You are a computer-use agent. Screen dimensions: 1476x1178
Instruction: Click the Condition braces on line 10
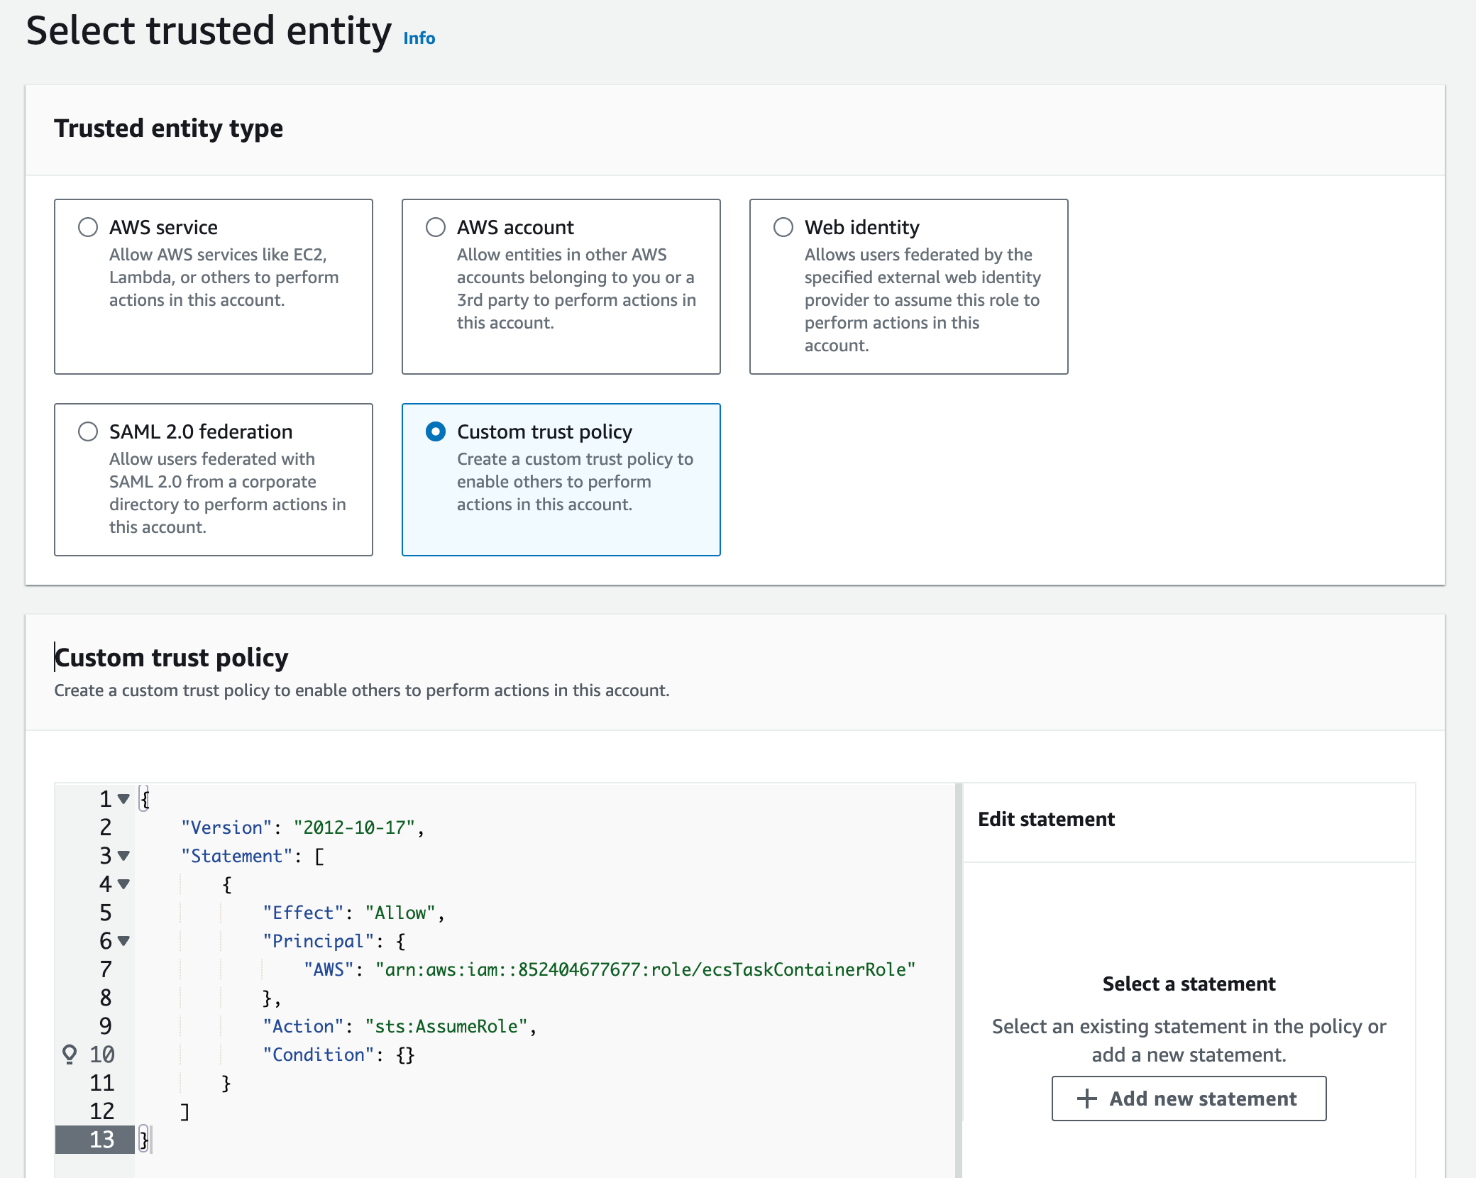[405, 1055]
